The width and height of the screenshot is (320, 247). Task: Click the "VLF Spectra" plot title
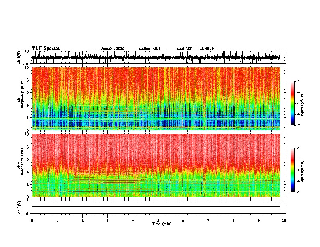coord(46,48)
